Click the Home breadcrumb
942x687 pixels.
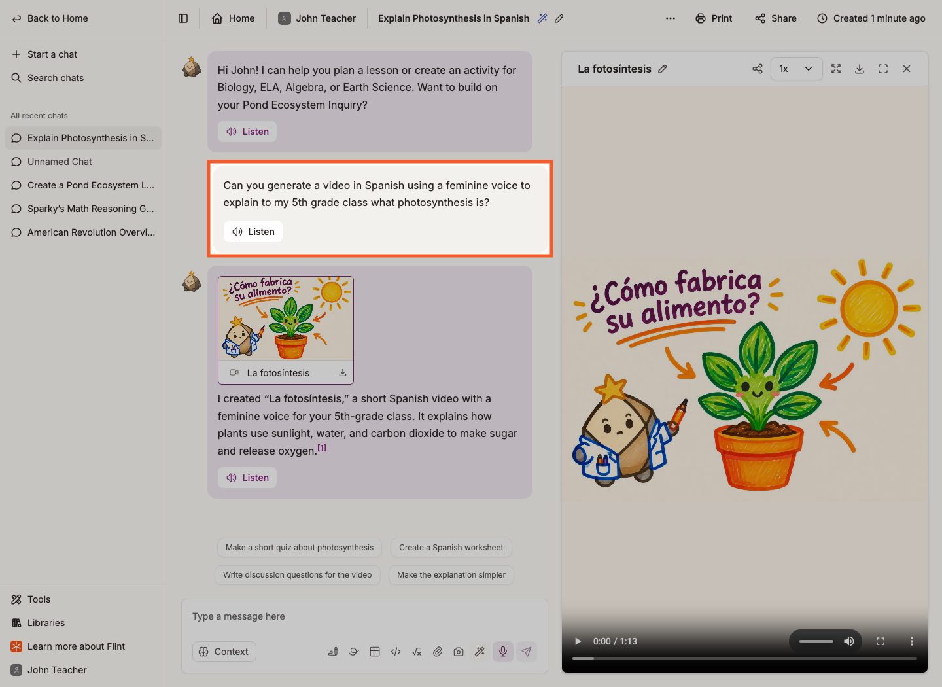(x=234, y=18)
